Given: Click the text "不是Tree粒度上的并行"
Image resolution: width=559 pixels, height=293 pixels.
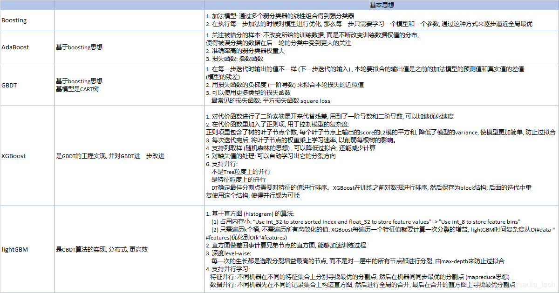Looking at the screenshot, I should [x=241, y=172].
